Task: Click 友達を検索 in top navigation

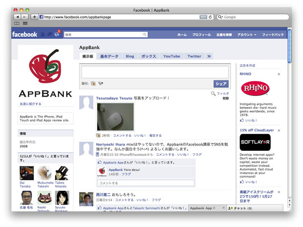Action: click(x=224, y=35)
